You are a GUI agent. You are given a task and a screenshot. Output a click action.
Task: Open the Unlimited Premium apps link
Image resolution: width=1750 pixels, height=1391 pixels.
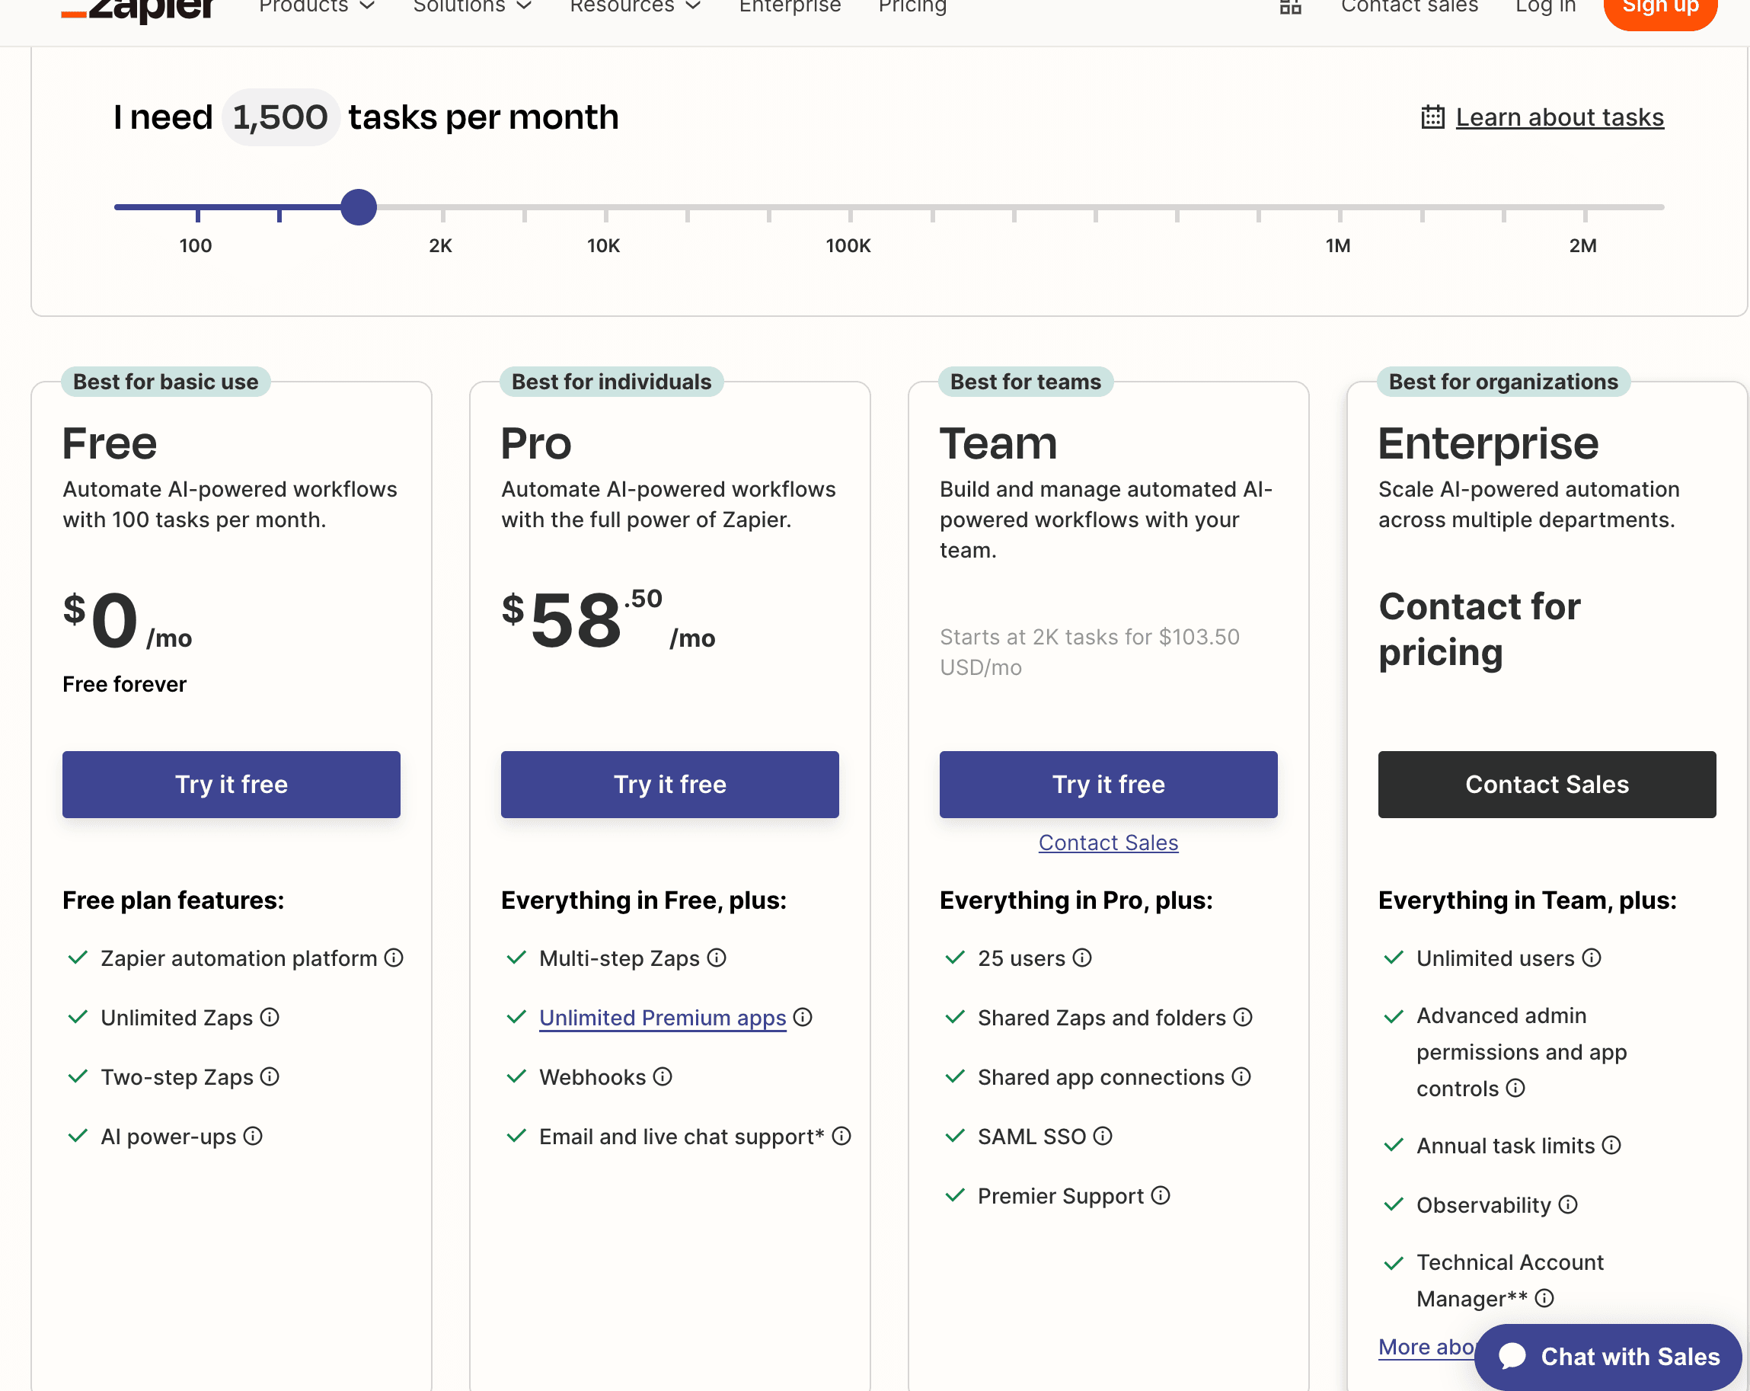coord(663,1018)
